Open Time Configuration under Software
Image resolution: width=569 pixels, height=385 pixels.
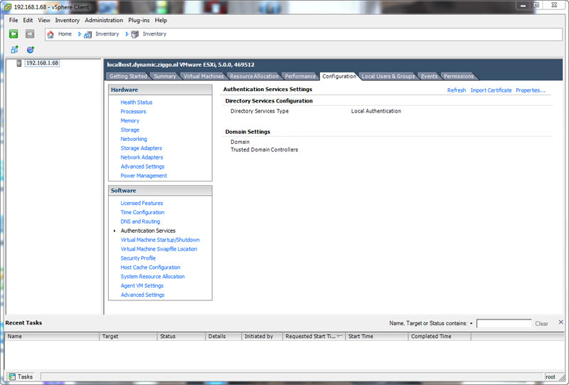(x=142, y=212)
